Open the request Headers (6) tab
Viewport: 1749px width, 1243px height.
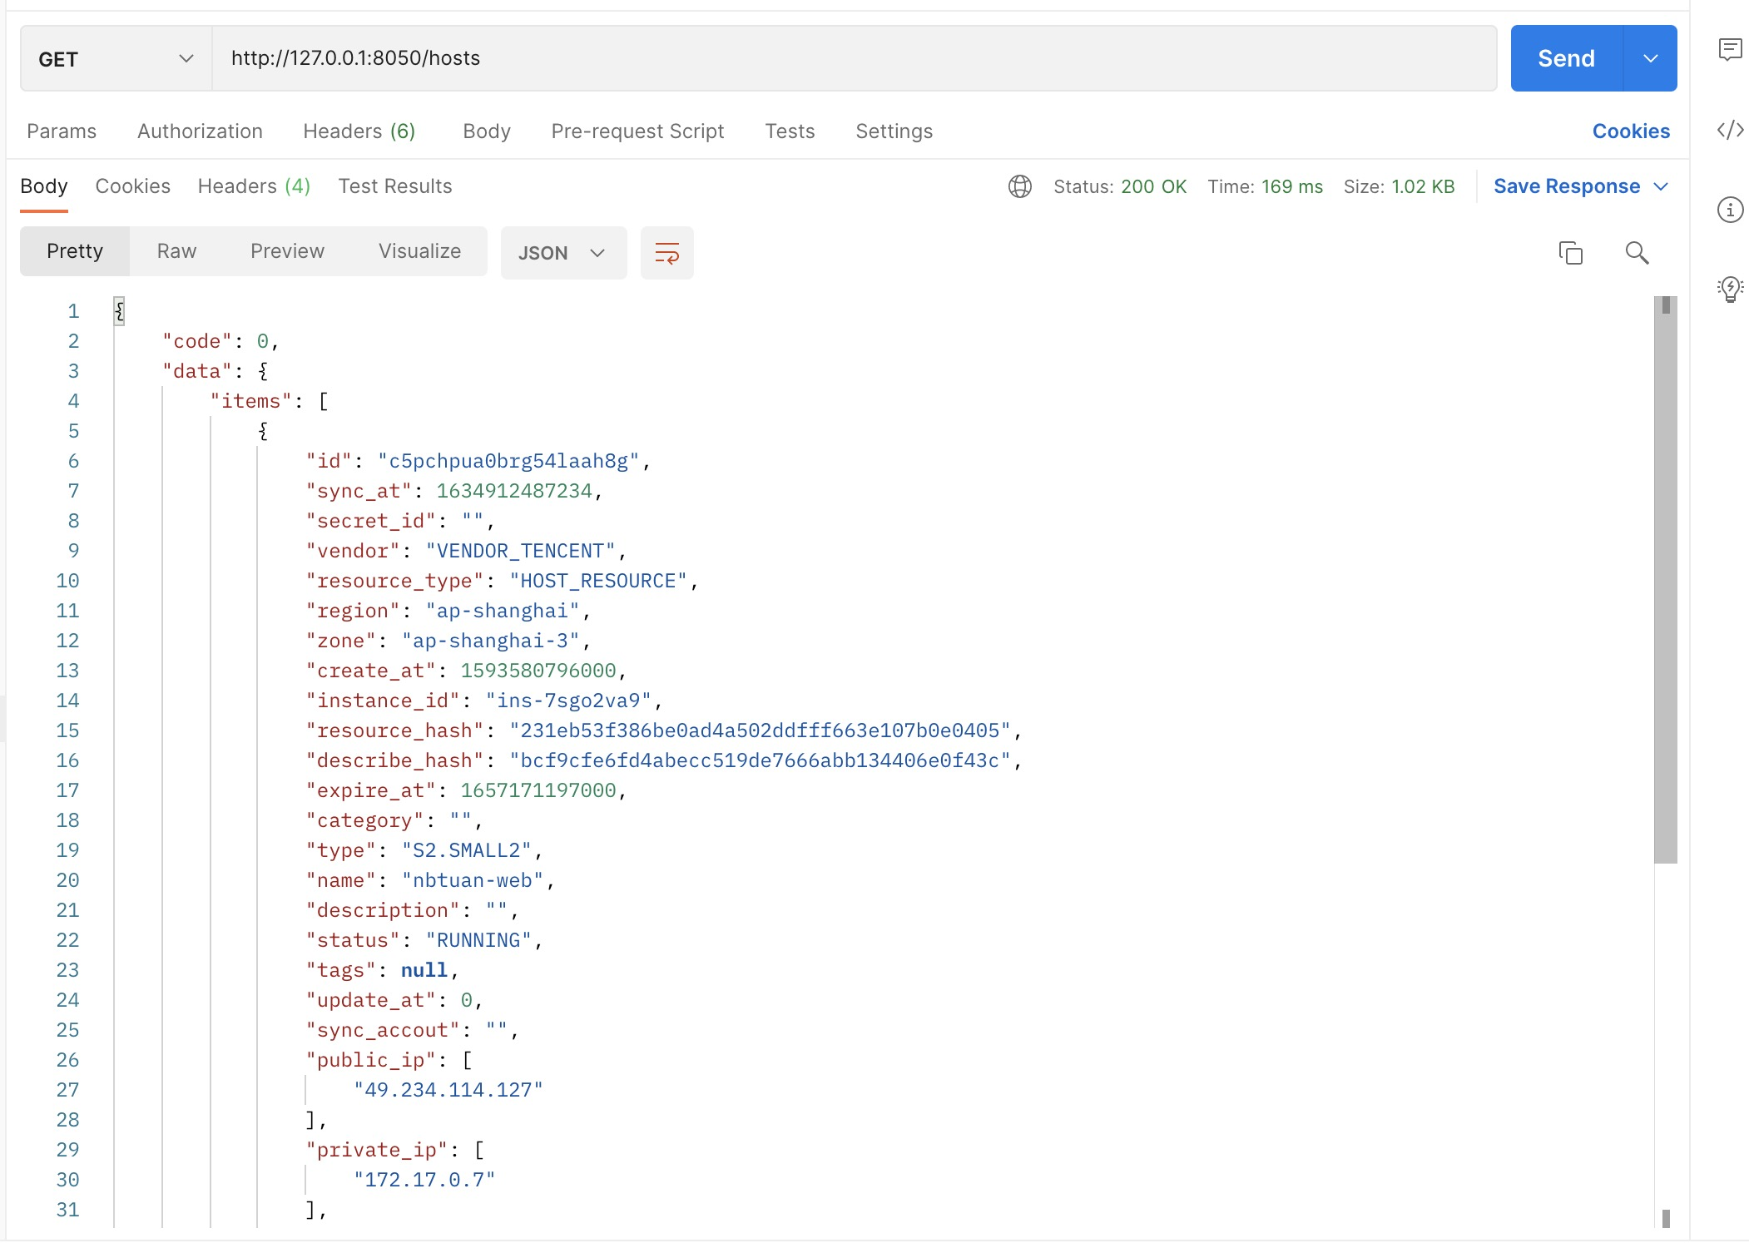[359, 131]
